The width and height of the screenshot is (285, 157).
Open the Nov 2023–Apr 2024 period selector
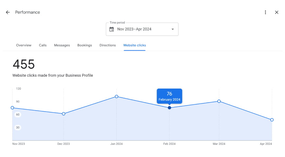tap(142, 29)
